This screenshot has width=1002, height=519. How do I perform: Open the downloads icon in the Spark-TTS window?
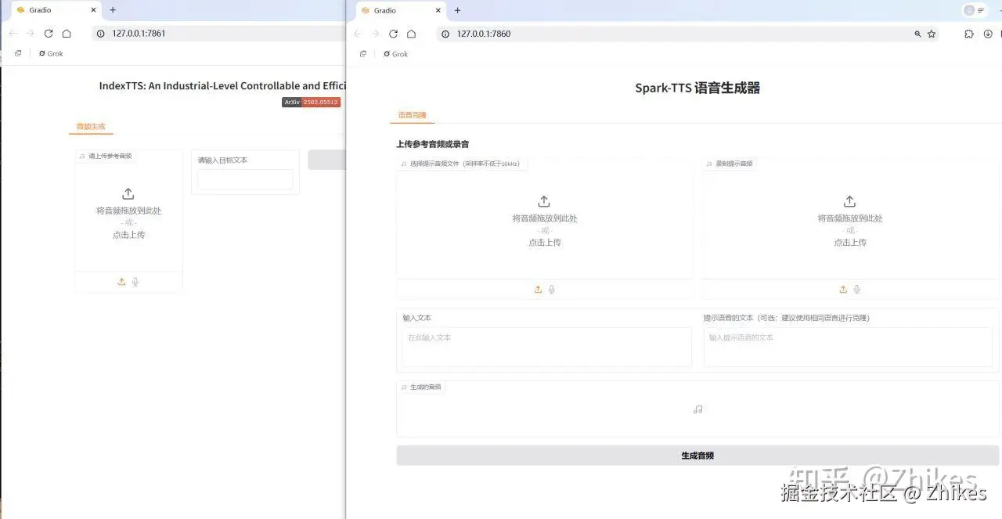point(988,34)
